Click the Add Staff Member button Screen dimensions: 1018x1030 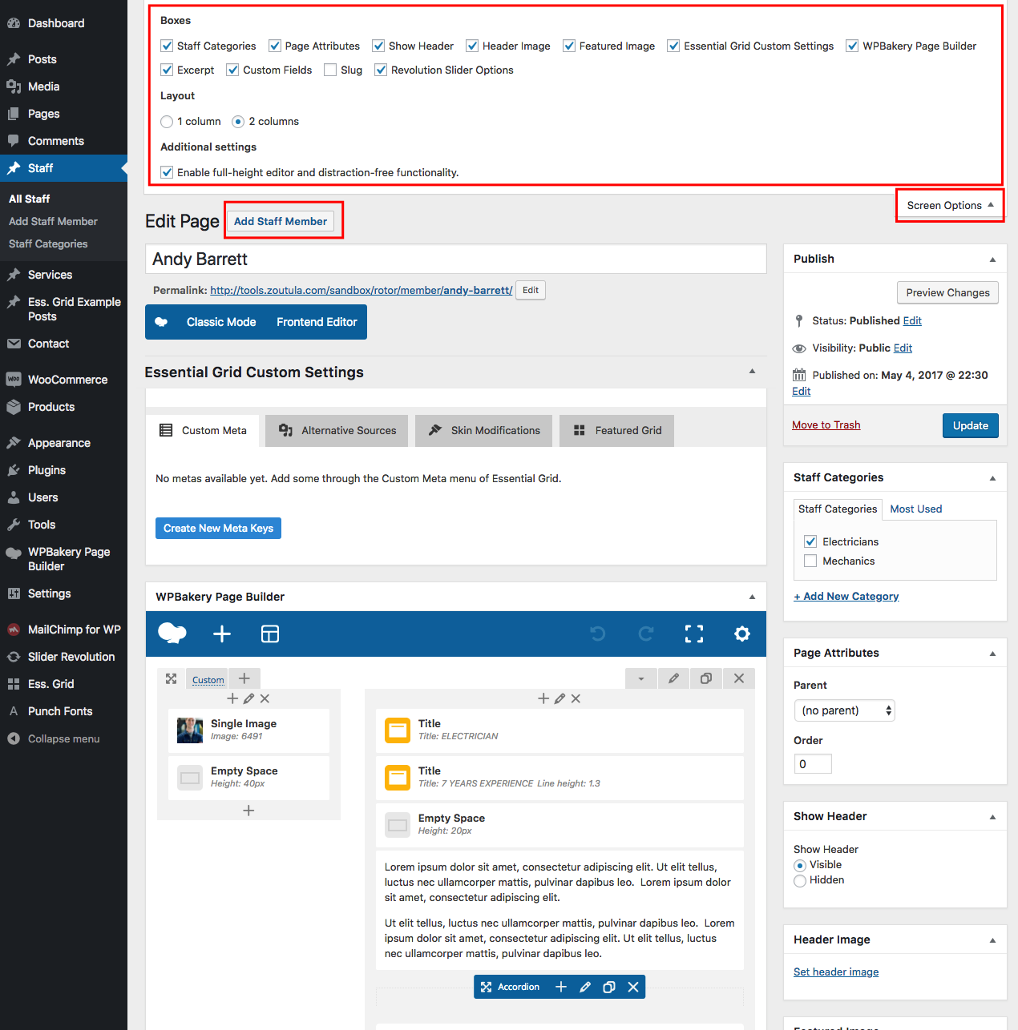click(x=281, y=221)
